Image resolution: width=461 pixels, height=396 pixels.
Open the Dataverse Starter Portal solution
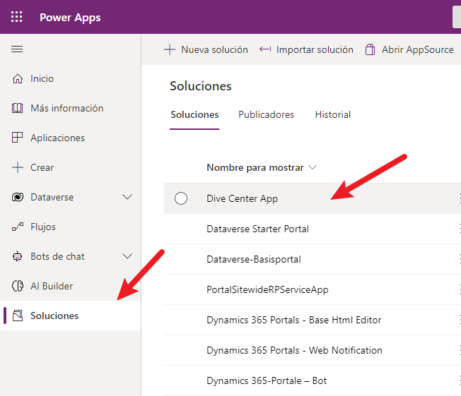point(257,229)
